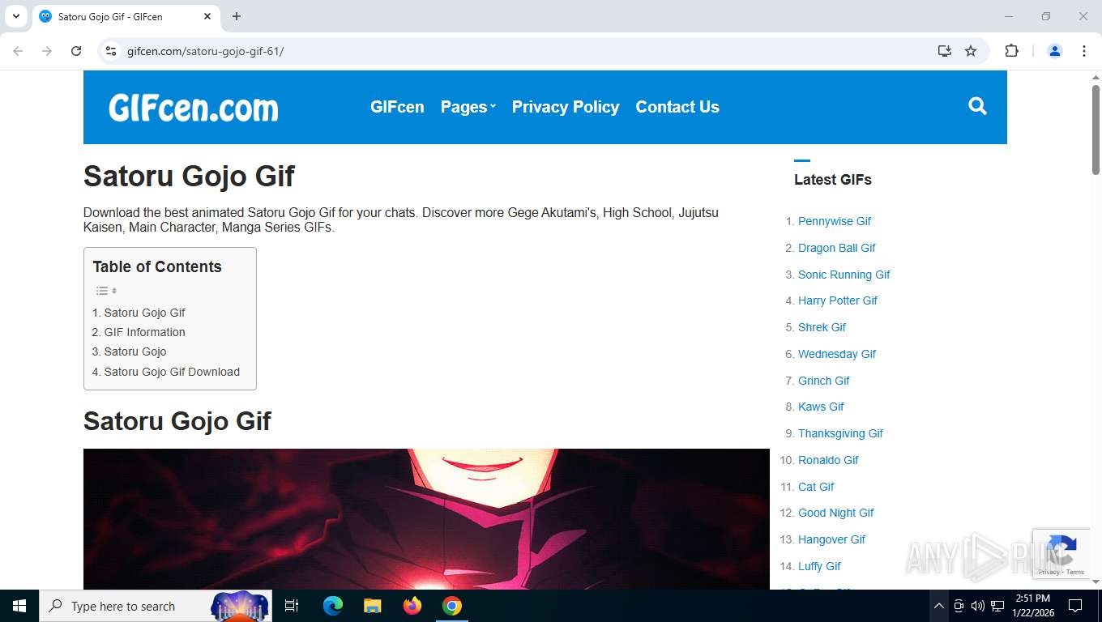Bookmark this page with the star icon
This screenshot has height=622, width=1102.
point(971,51)
